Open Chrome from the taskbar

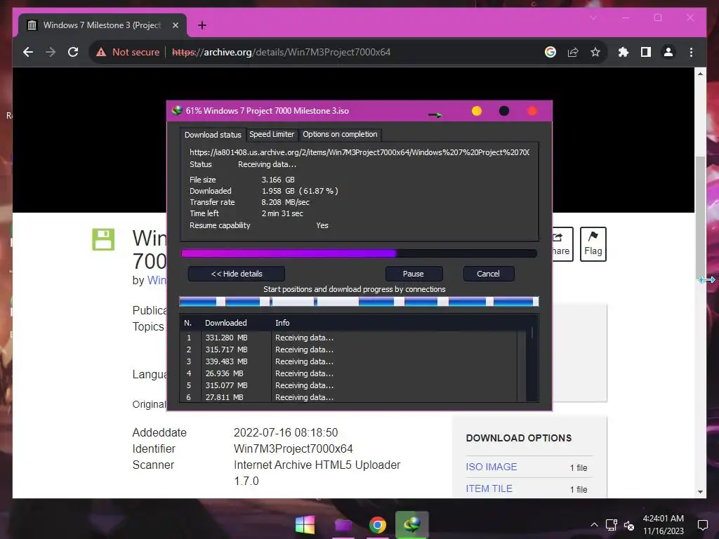(377, 525)
